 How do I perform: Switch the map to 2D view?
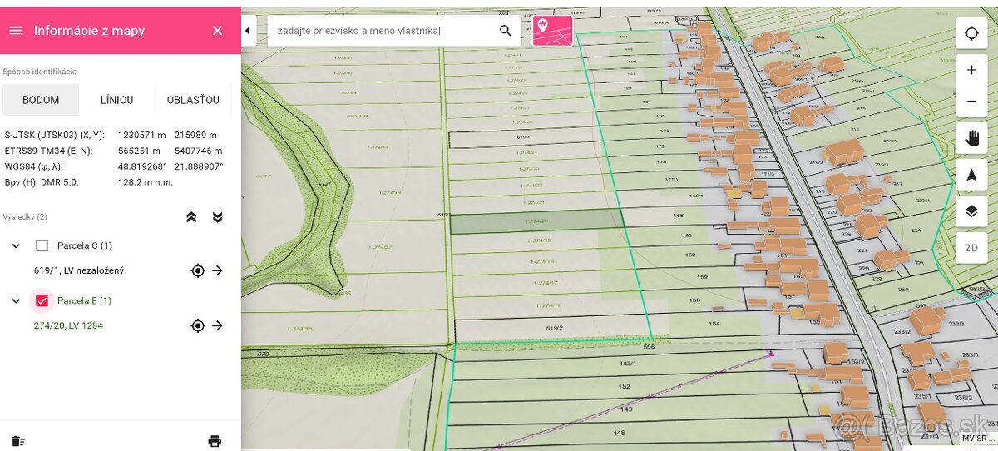[971, 248]
